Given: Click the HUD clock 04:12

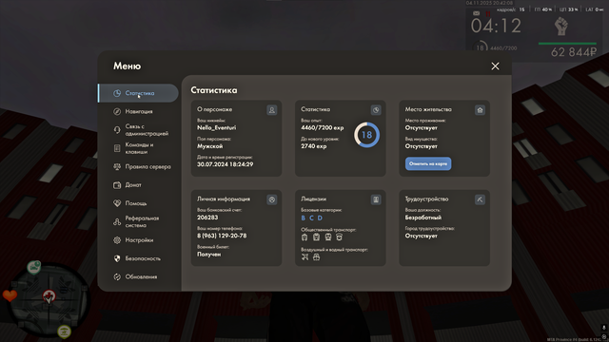Looking at the screenshot, I should click(x=496, y=27).
